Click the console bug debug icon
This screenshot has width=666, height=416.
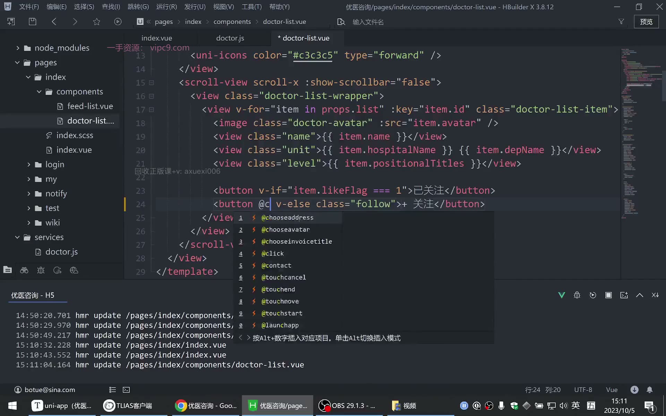pos(577,295)
